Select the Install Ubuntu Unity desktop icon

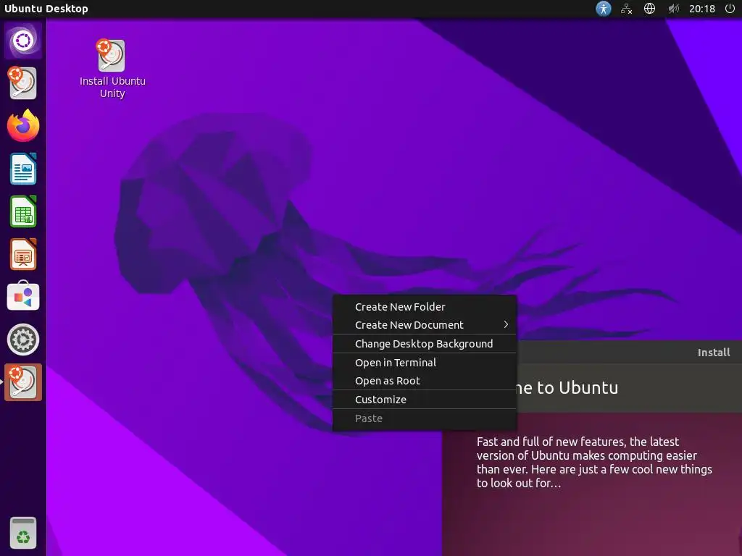click(112, 69)
